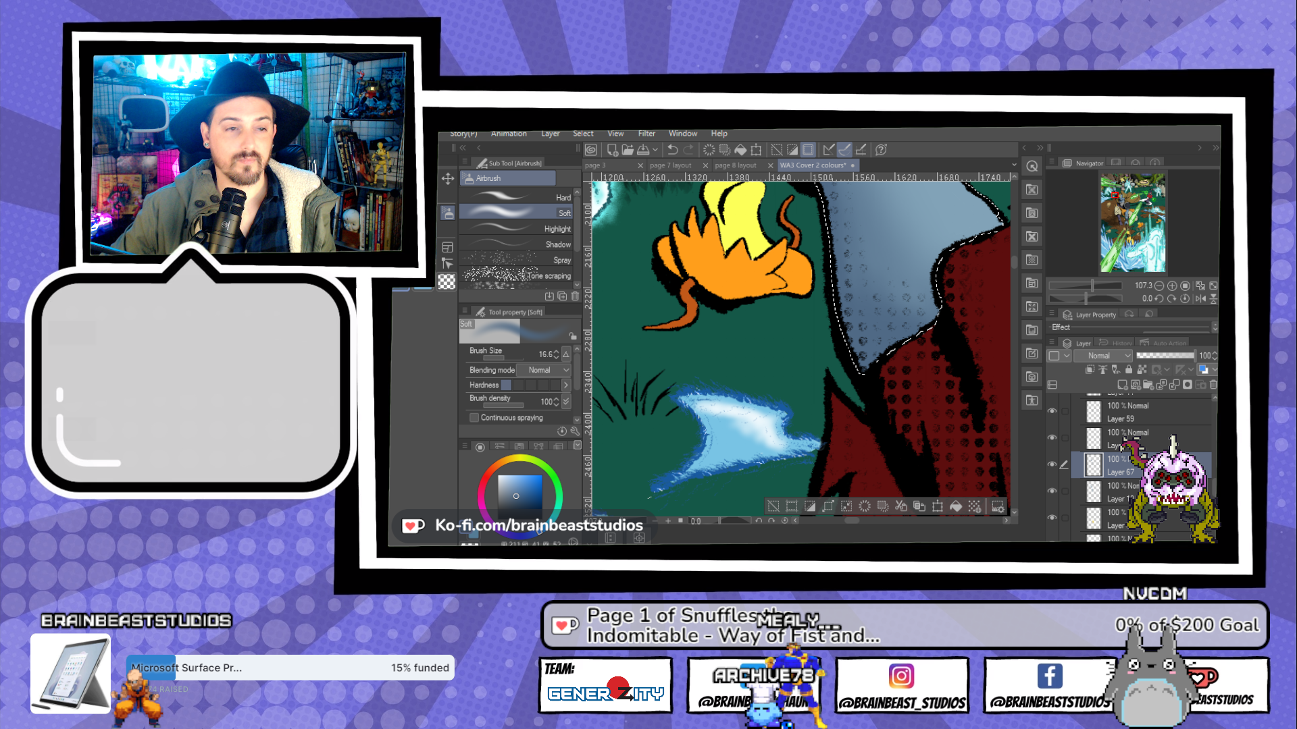The image size is (1297, 729).
Task: Open the Select menu
Action: coord(583,134)
